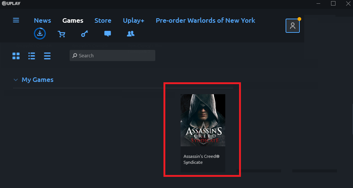Click the Search games field
This screenshot has width=353, height=188.
click(112, 55)
